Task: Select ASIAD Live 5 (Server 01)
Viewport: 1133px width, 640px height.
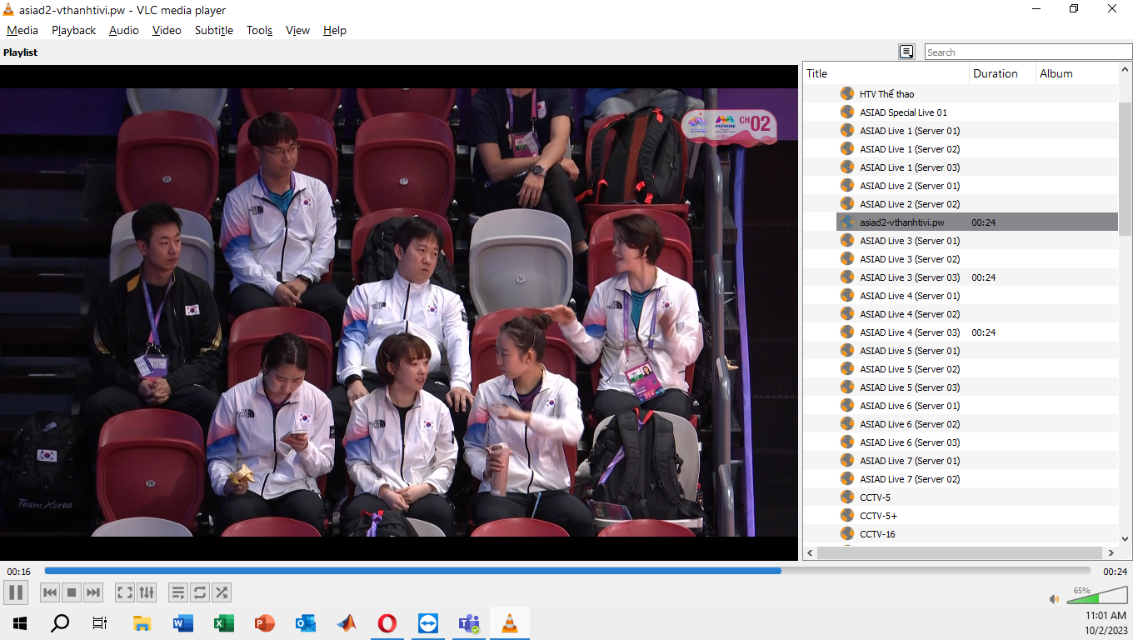Action: tap(910, 351)
